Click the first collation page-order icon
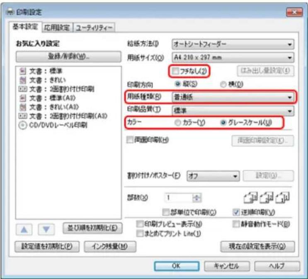This screenshot has height=279, width=308. pyautogui.click(x=250, y=198)
